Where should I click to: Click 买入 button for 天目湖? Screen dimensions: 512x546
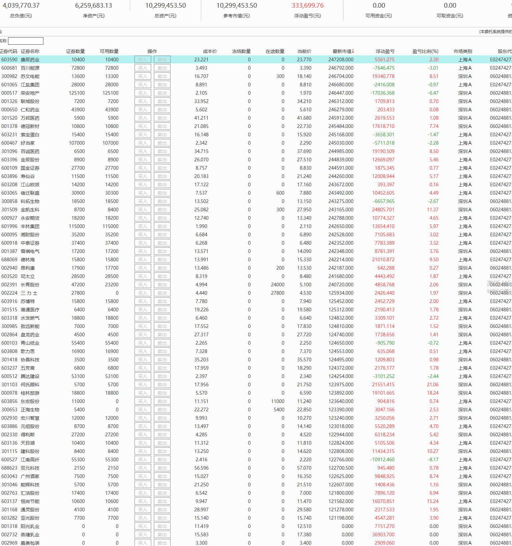(143, 443)
